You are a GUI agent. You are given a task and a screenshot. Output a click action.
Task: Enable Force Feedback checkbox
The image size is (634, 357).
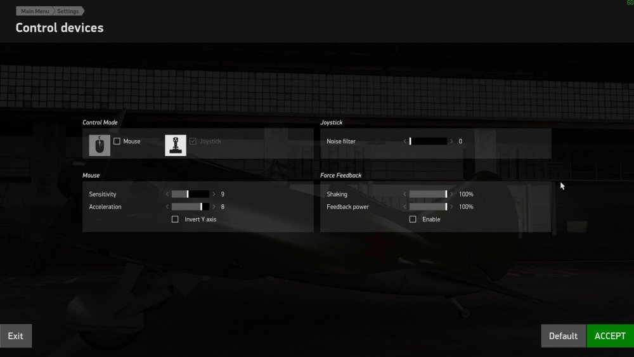[x=413, y=219]
